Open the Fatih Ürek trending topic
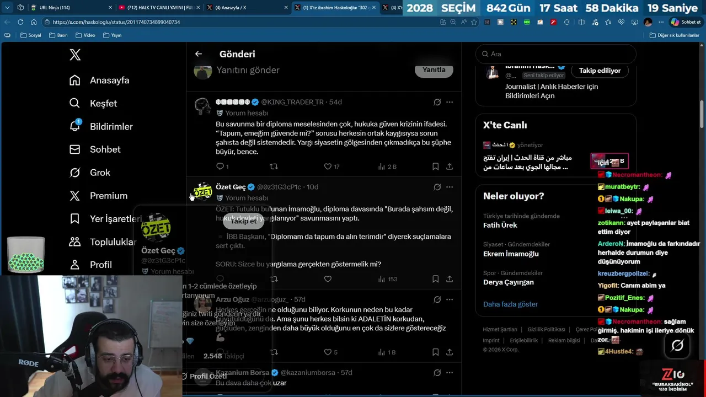706x397 pixels. [x=500, y=226]
